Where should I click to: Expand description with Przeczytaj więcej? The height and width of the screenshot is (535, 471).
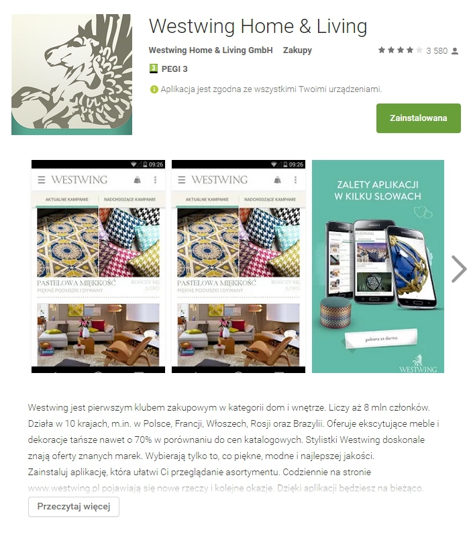tap(74, 507)
